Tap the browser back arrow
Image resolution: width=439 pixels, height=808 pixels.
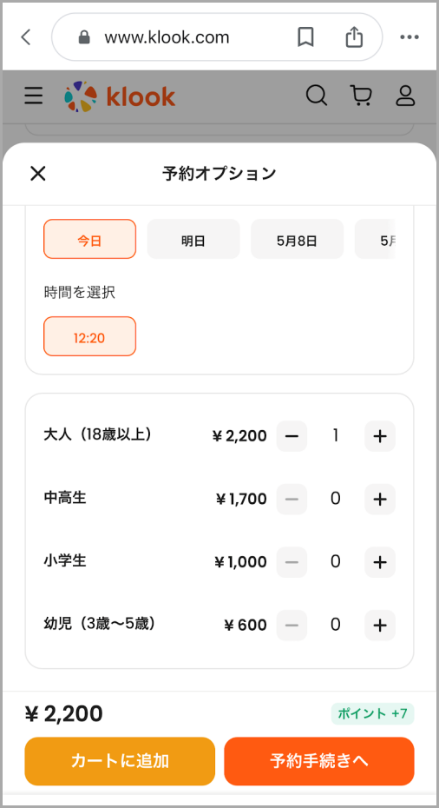[26, 37]
